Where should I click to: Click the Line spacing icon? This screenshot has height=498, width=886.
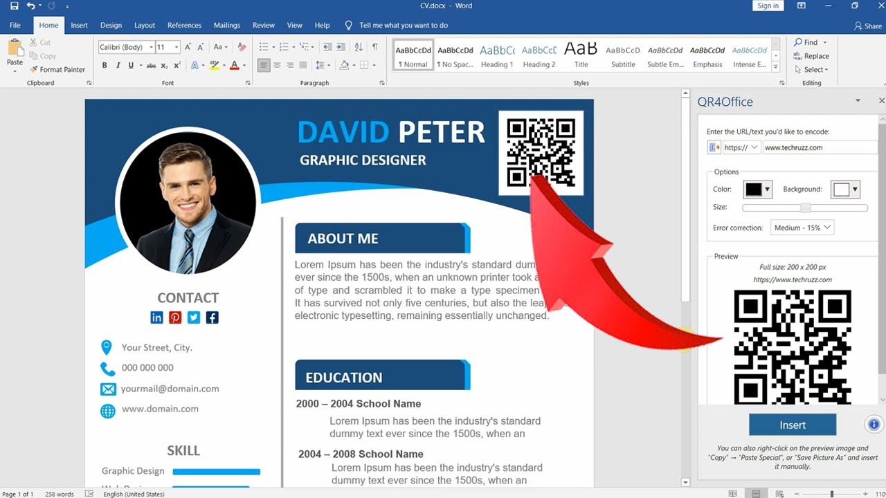pos(320,66)
